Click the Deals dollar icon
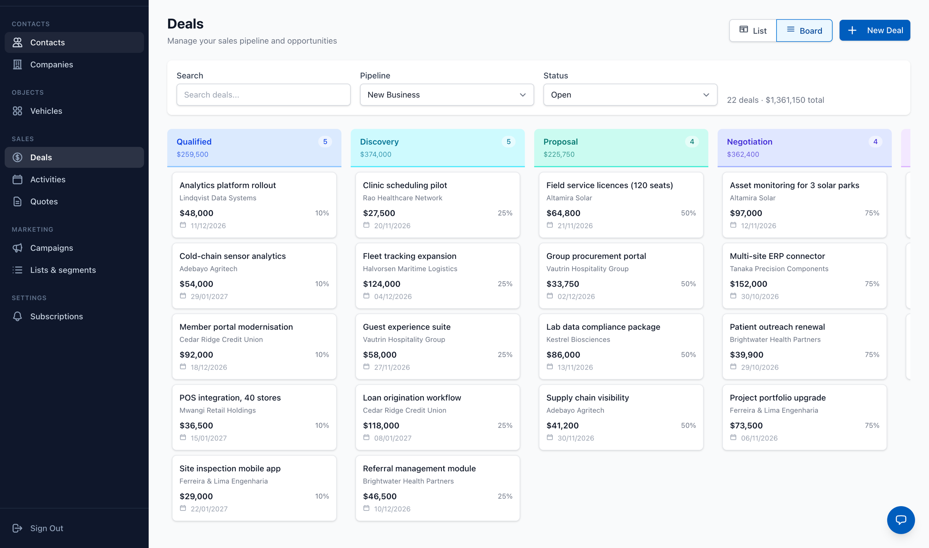This screenshot has width=929, height=548. click(x=17, y=157)
